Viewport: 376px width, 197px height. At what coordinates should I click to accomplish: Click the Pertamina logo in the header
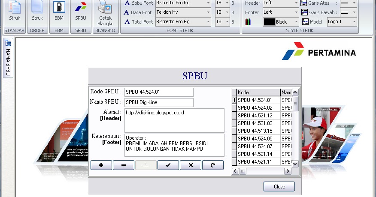pyautogui.click(x=318, y=51)
